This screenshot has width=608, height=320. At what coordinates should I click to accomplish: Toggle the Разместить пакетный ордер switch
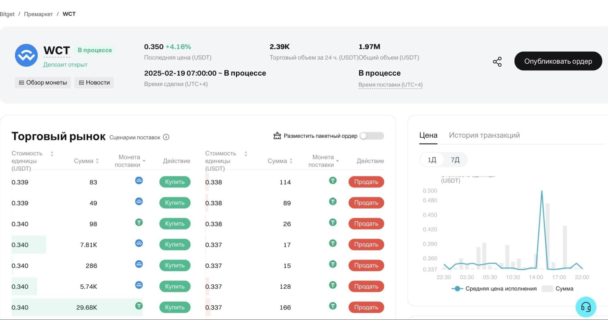pyautogui.click(x=372, y=136)
